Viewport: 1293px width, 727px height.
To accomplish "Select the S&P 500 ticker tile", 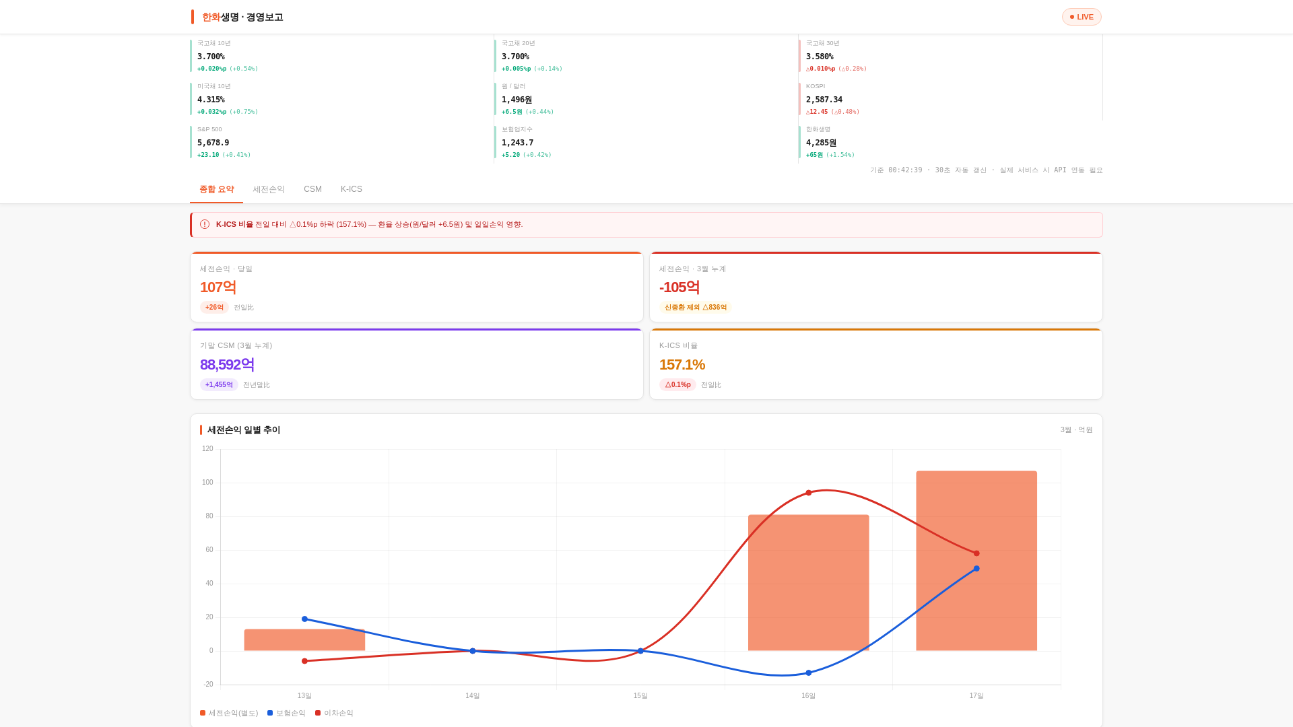I will tap(341, 142).
